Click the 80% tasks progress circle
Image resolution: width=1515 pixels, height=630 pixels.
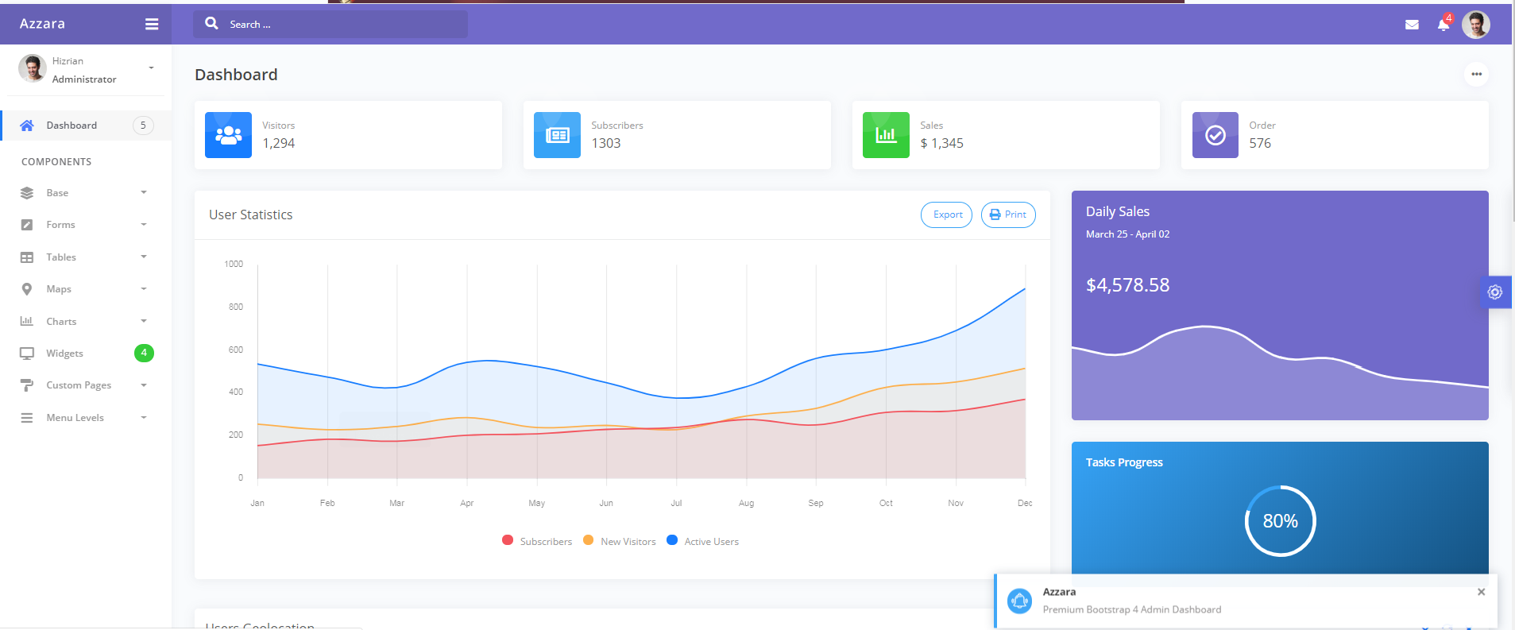[x=1280, y=521]
